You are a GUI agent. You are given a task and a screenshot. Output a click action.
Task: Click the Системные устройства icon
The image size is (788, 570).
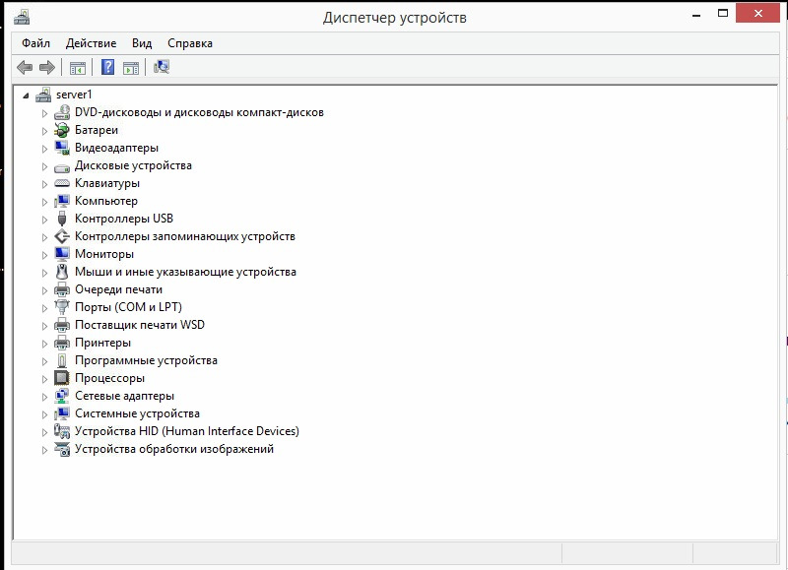click(x=62, y=413)
